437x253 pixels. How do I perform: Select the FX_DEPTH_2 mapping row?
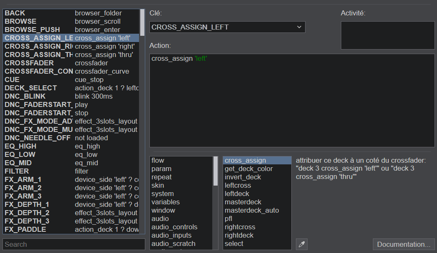coord(71,213)
